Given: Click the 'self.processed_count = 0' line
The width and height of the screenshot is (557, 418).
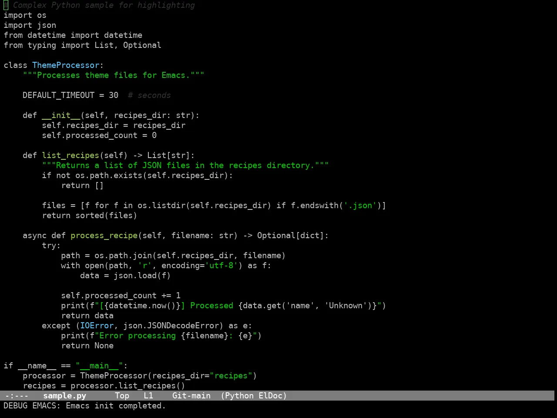Looking at the screenshot, I should pos(99,135).
